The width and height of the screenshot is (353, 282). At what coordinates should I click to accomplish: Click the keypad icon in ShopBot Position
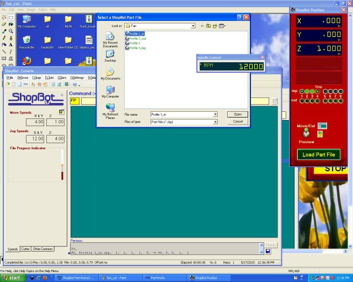click(320, 134)
